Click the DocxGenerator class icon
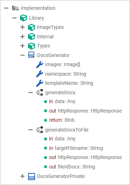This screenshot has height=185, width=130. coord(32,55)
